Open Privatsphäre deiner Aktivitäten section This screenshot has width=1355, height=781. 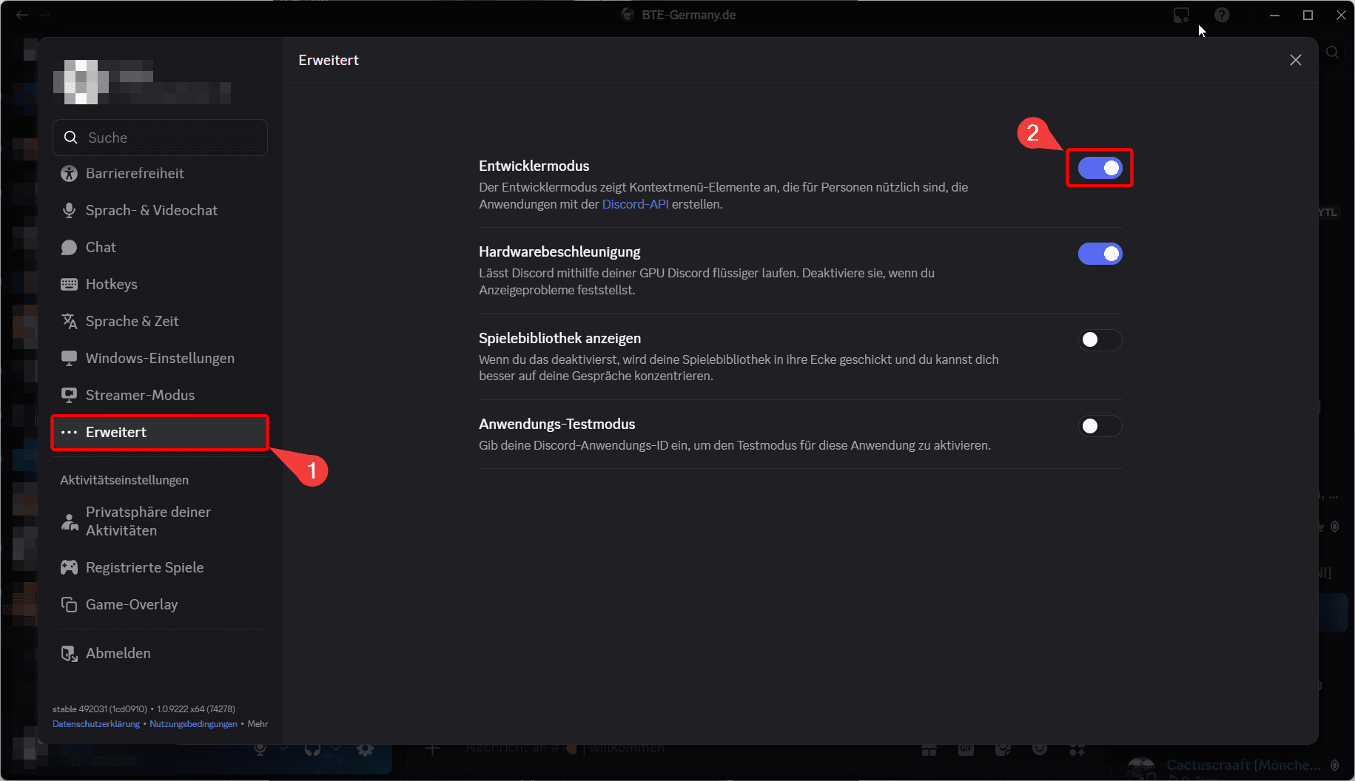coord(148,521)
